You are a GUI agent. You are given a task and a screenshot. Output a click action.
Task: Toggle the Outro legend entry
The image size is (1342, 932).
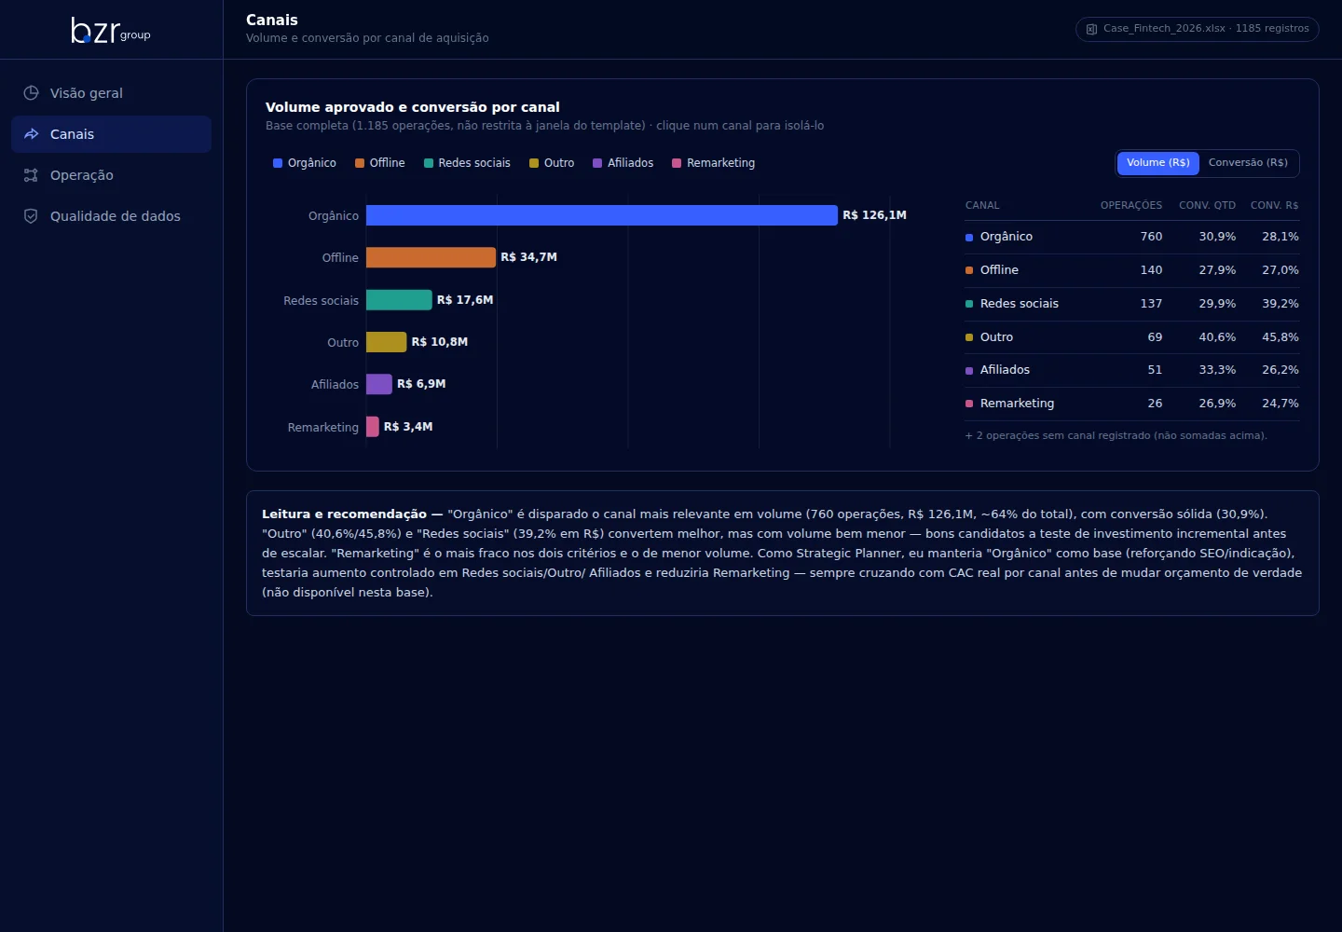click(x=552, y=163)
